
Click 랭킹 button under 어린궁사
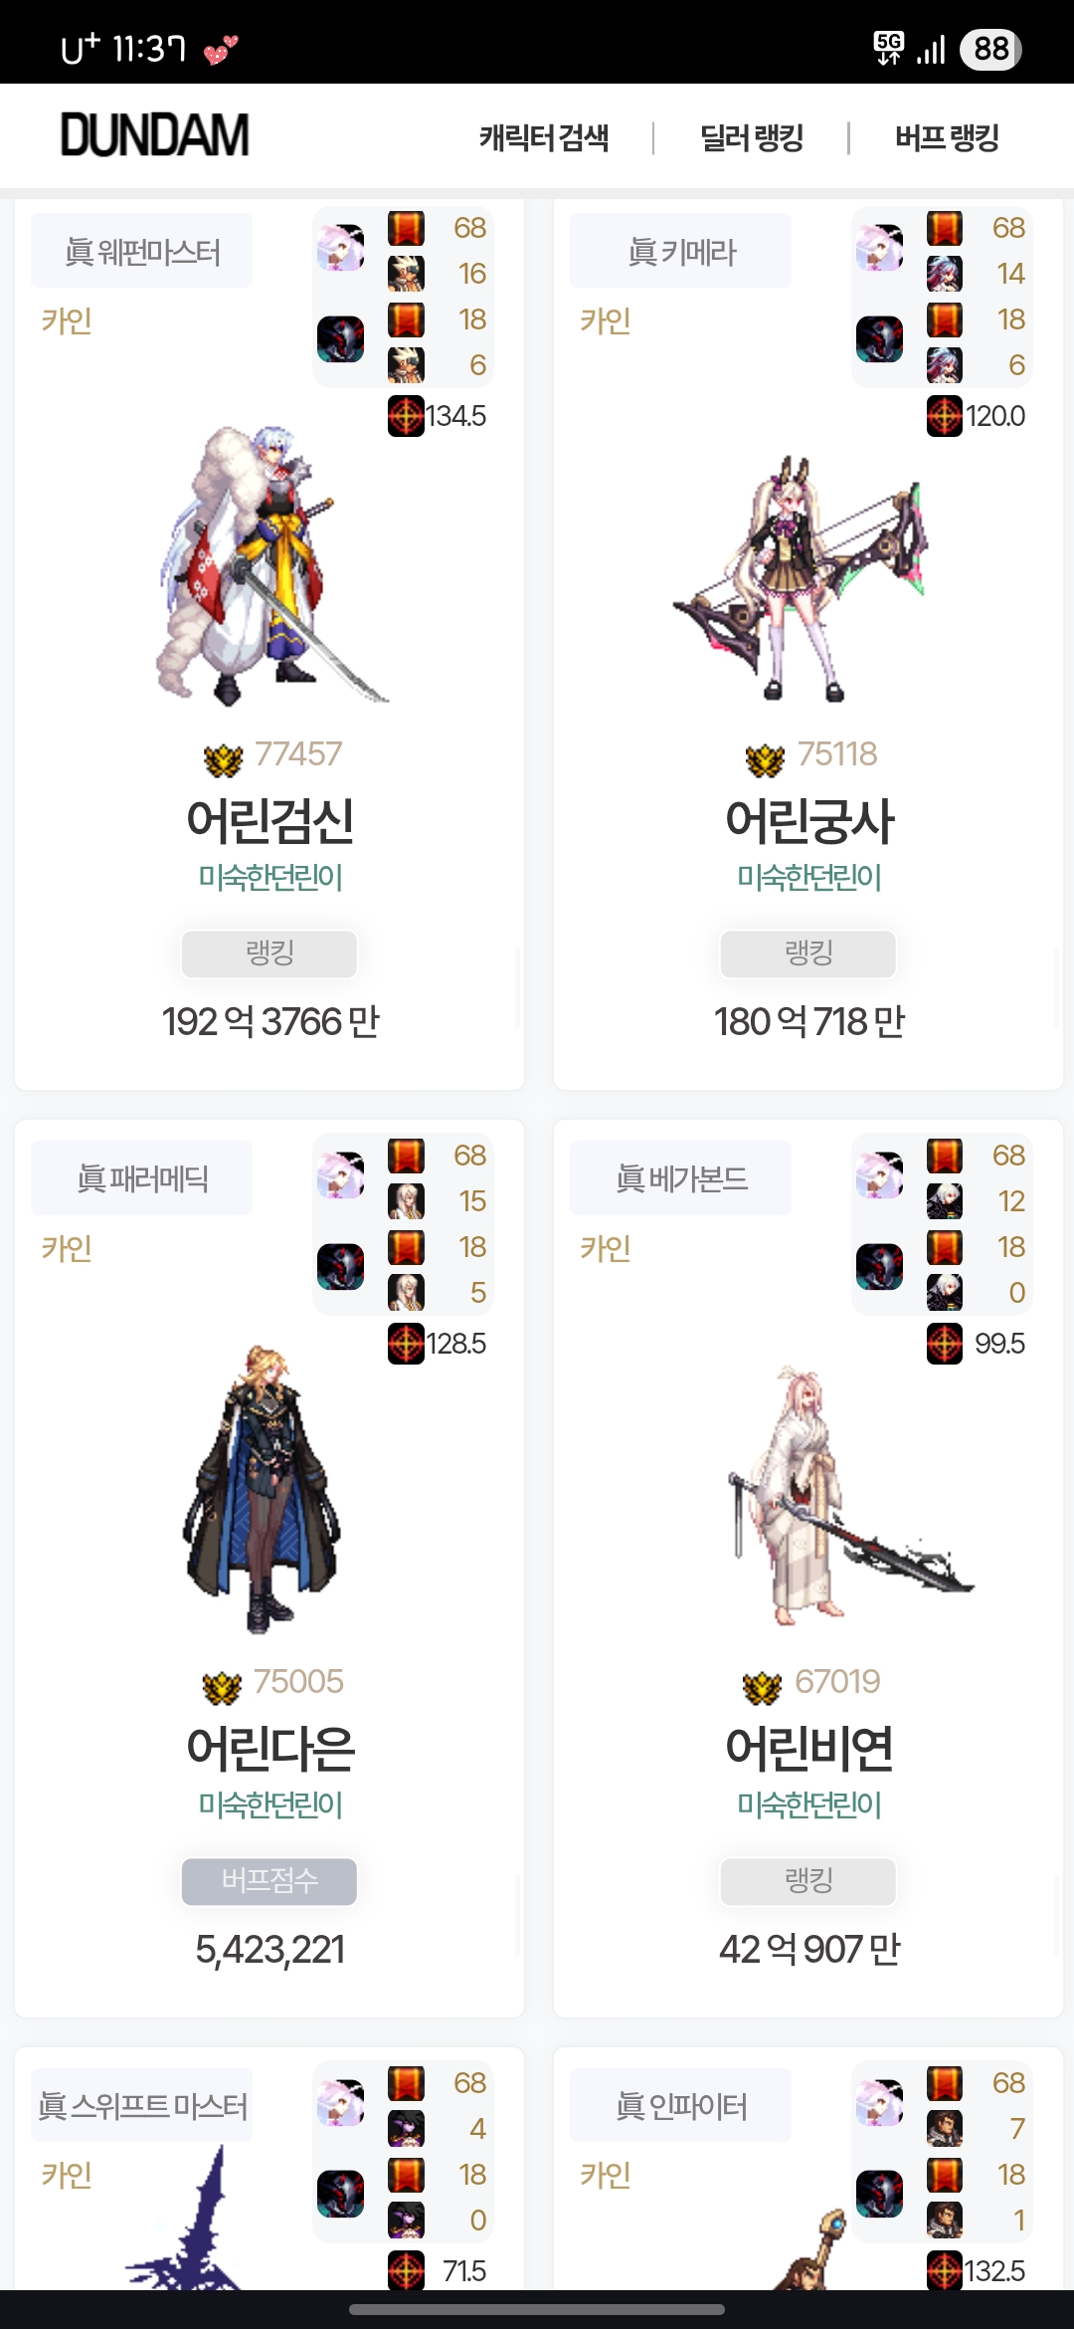pyautogui.click(x=808, y=953)
